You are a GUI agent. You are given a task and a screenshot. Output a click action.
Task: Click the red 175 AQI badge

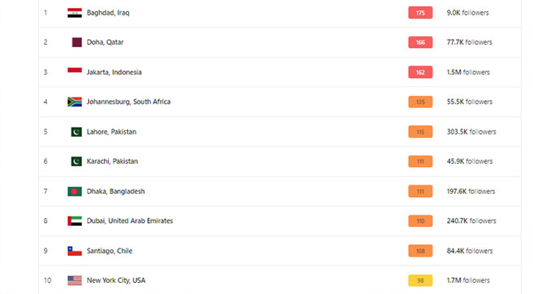click(420, 12)
